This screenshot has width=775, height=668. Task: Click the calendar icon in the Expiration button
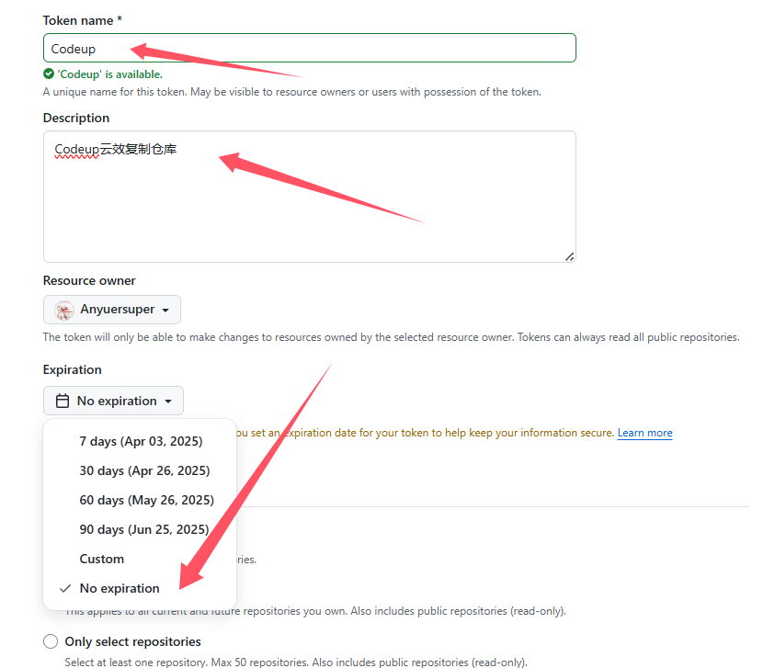coord(63,401)
